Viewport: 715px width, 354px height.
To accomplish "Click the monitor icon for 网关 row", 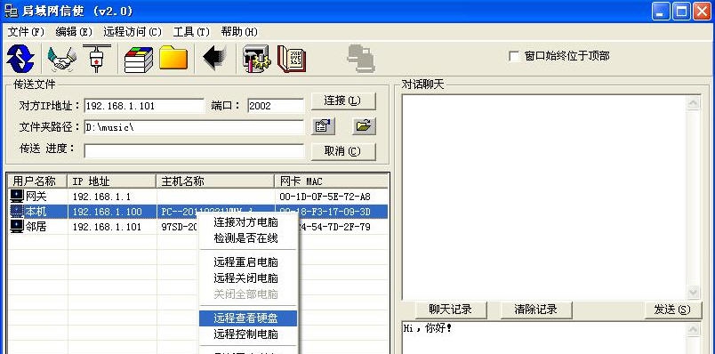I will click(x=17, y=197).
